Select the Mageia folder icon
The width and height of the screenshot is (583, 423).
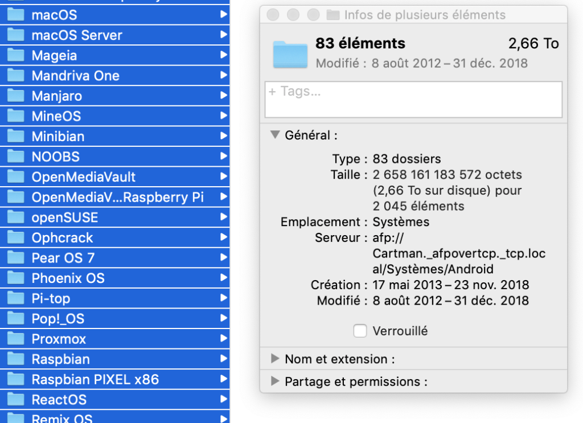[x=15, y=55]
